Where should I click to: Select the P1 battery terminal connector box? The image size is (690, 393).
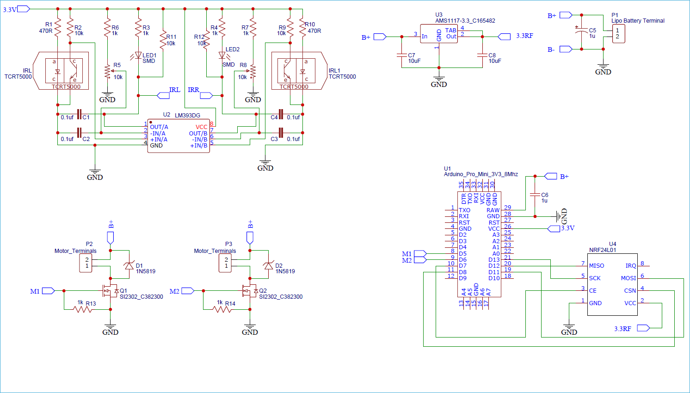click(619, 34)
